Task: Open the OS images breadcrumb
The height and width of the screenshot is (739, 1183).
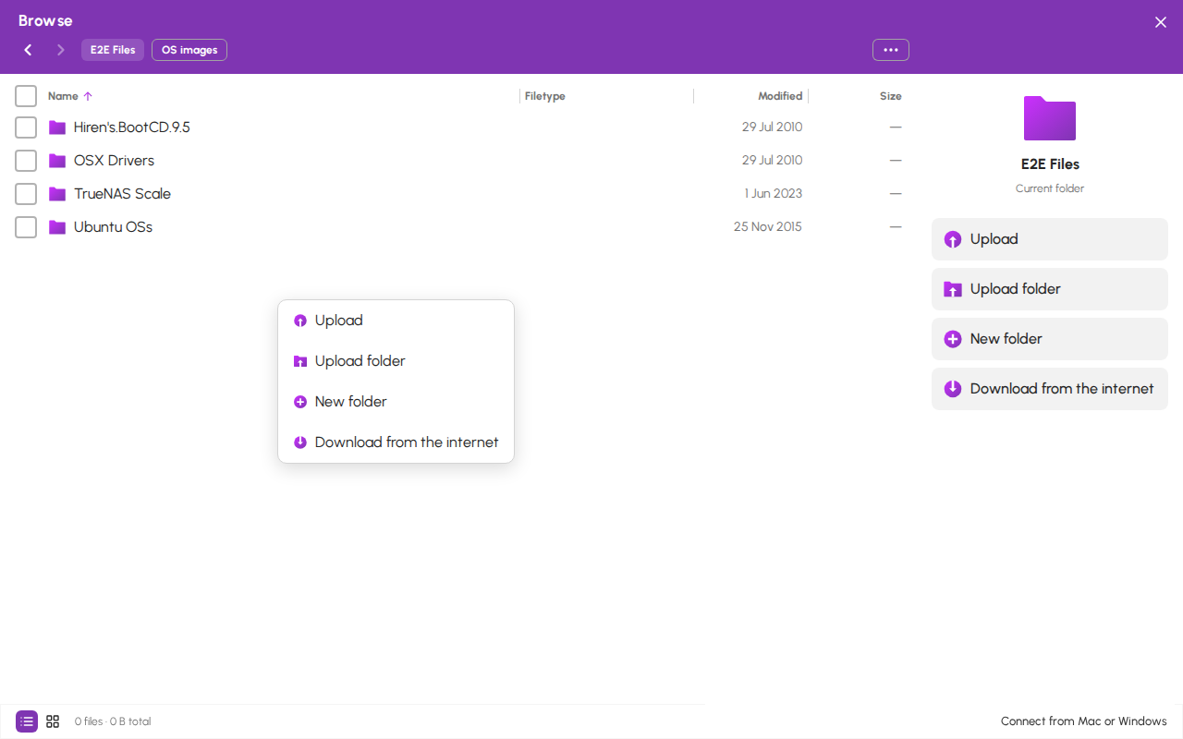Action: tap(189, 50)
